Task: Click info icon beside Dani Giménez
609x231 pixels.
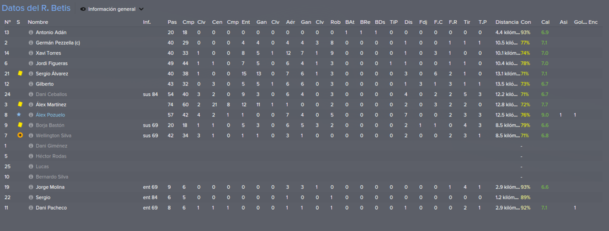Action: (x=31, y=145)
